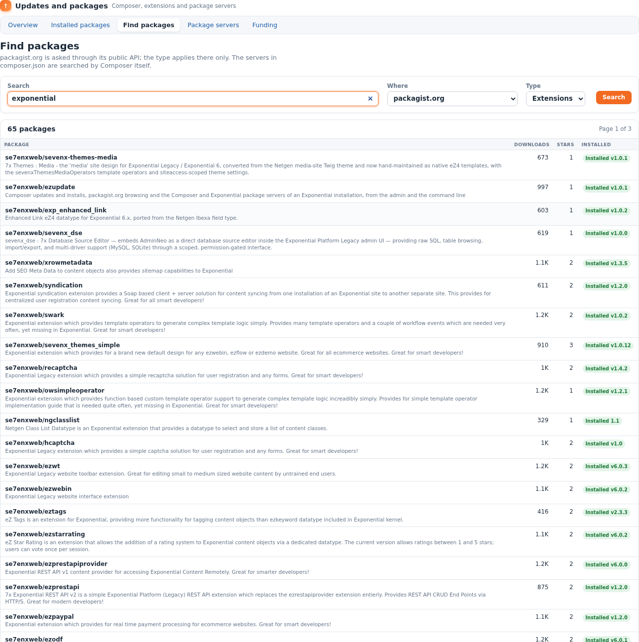Click the Downloads column header

[531, 145]
